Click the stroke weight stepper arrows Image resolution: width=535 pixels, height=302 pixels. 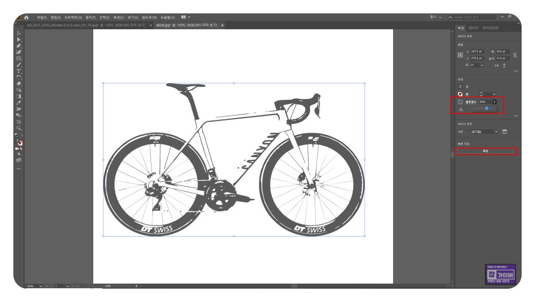(x=481, y=94)
